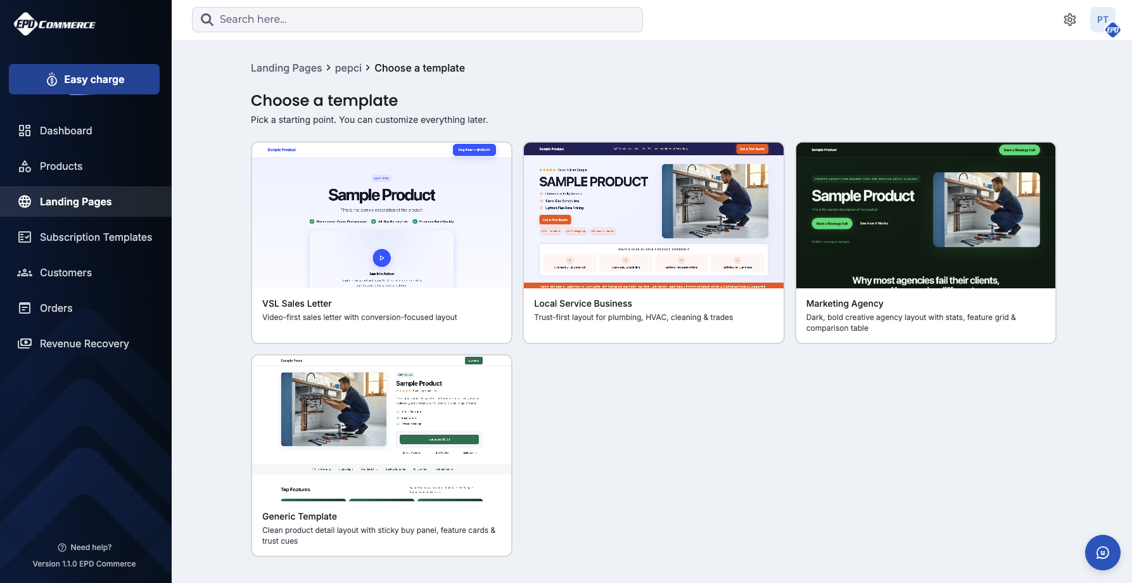Select the Local Service Business template thumbnail
Image resolution: width=1132 pixels, height=583 pixels.
click(654, 215)
